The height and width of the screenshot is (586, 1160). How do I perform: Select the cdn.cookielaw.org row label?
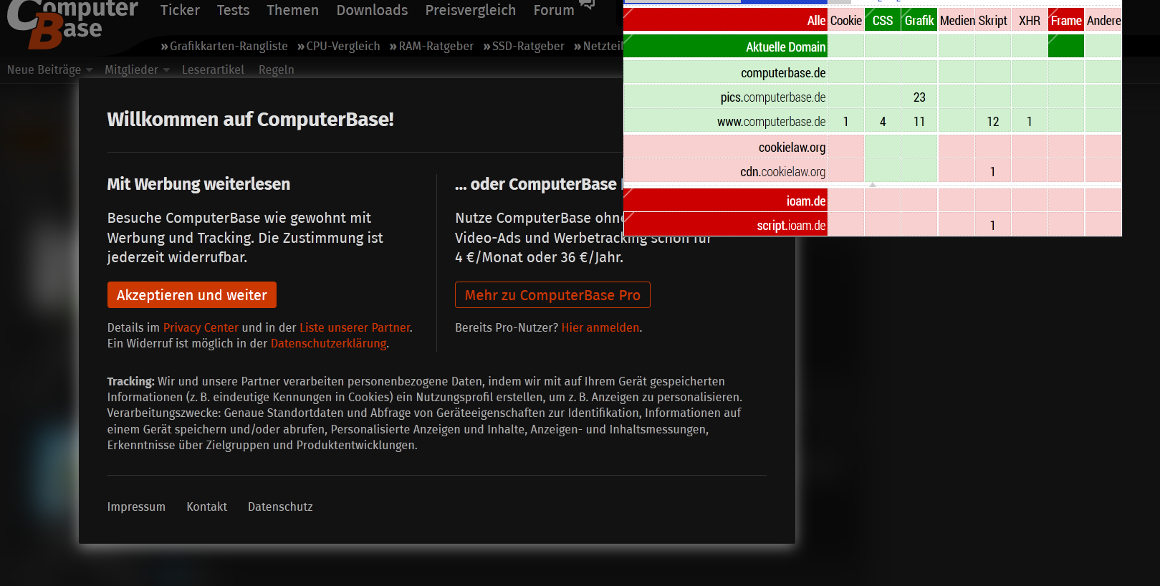(725, 171)
